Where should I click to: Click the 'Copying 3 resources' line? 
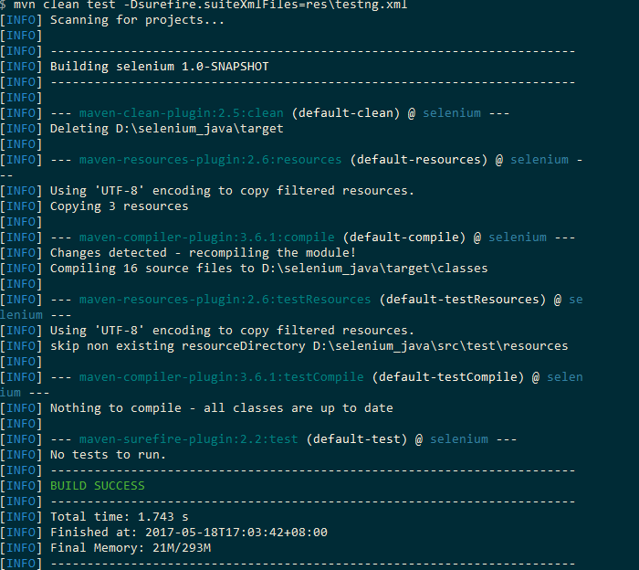pos(119,206)
